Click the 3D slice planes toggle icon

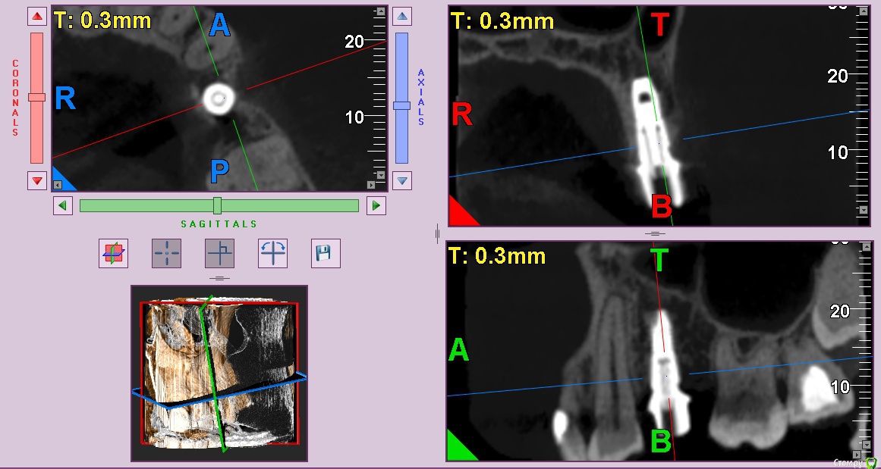coord(114,253)
